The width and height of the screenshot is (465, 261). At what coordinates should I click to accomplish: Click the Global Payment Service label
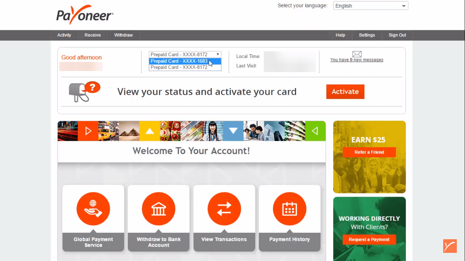tap(93, 242)
